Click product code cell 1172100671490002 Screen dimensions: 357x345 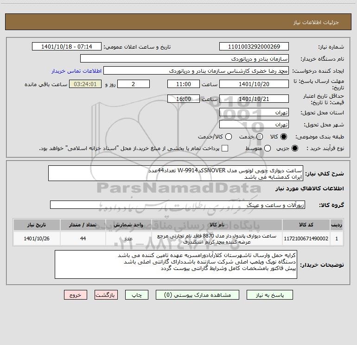click(x=306, y=238)
